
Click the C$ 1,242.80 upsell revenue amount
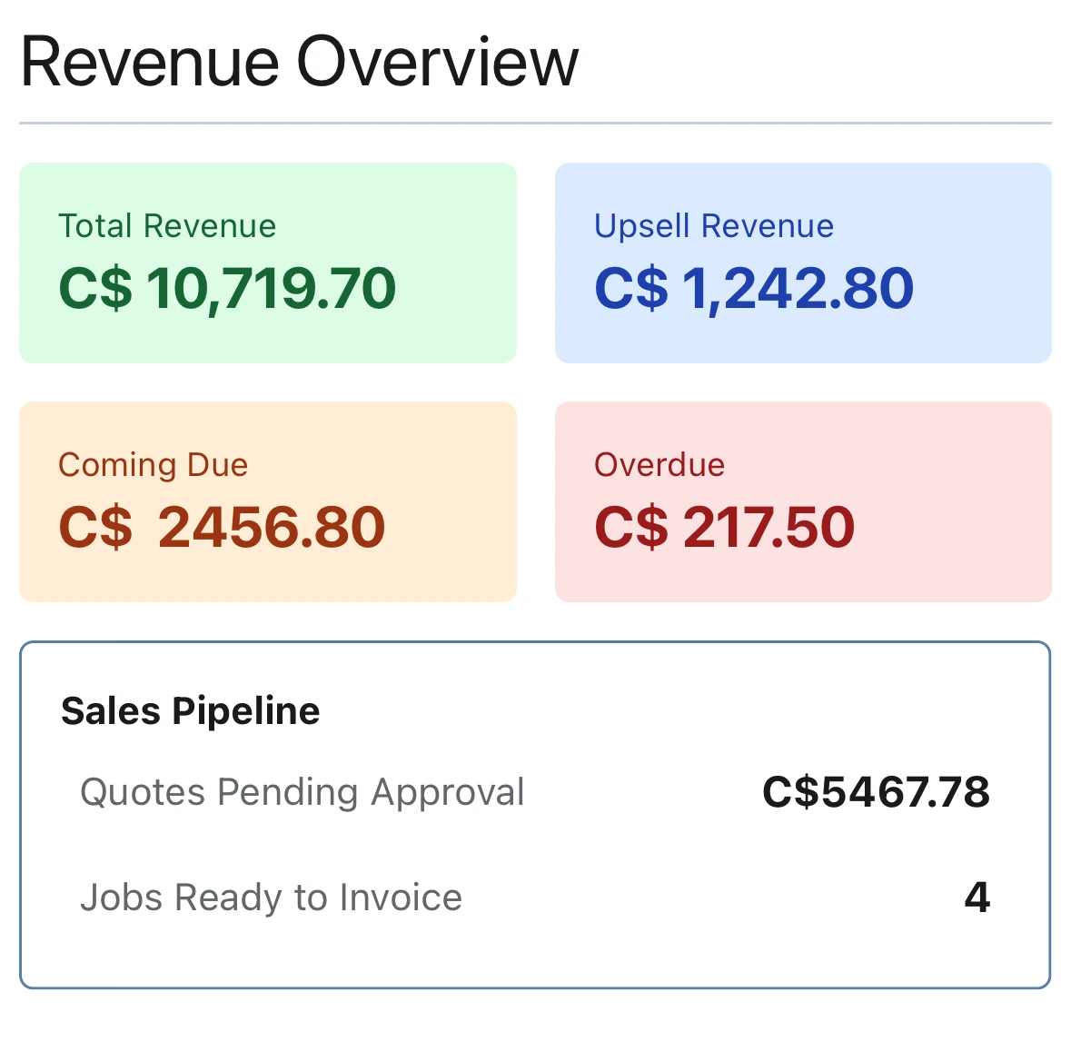752,288
